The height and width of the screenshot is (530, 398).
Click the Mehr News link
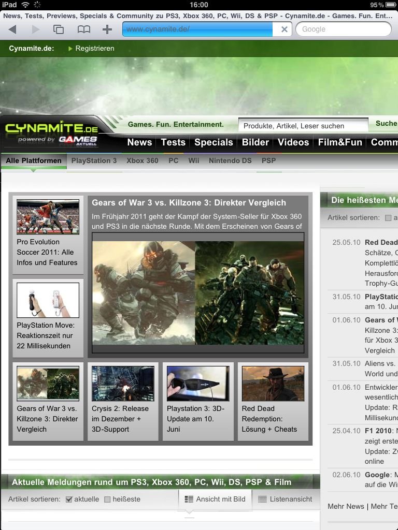346,506
